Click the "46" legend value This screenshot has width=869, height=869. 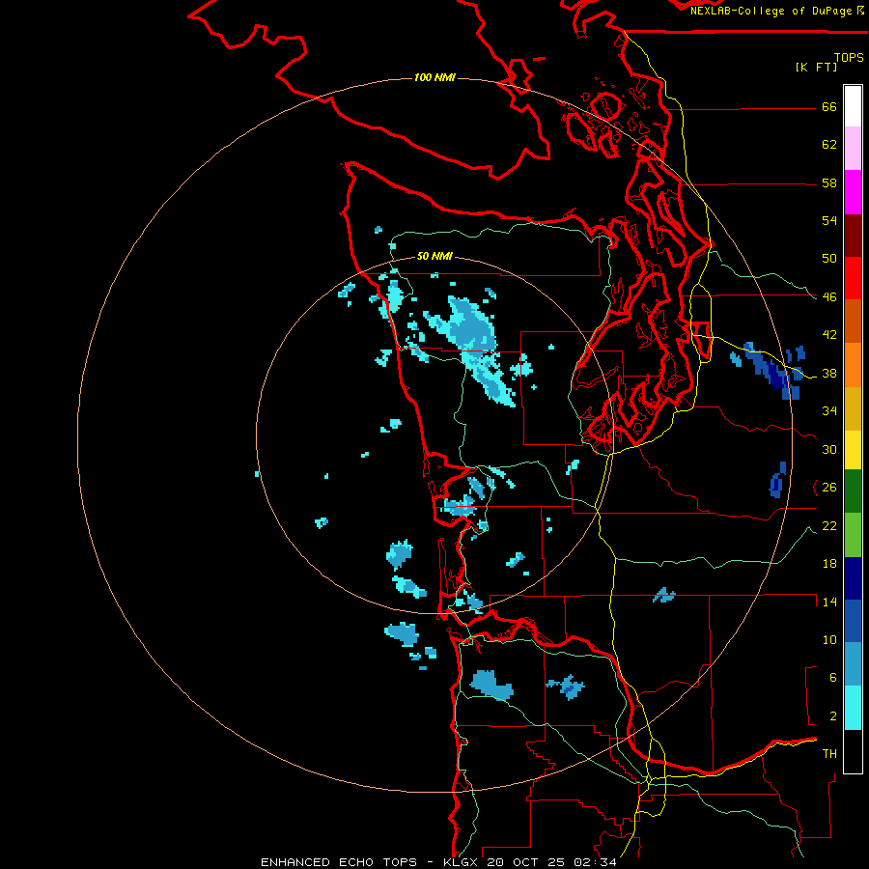point(829,297)
